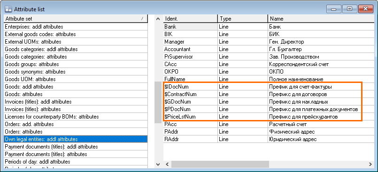Image resolution: width=378 pixels, height=172 pixels.
Task: Select the RAddr attribute row
Action: 269,139
